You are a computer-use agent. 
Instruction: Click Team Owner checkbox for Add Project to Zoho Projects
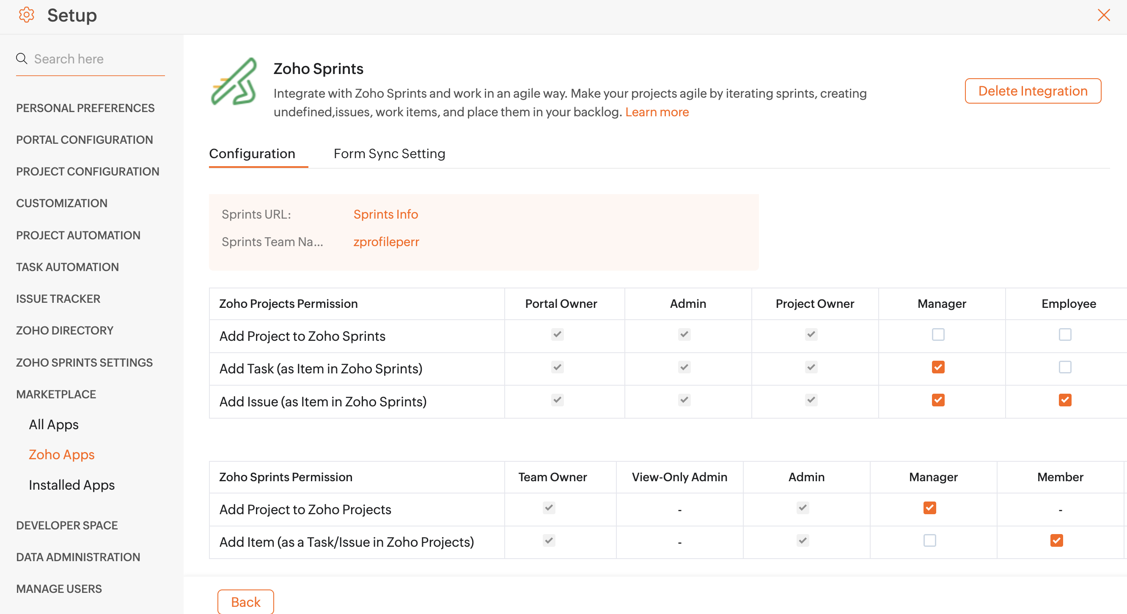click(x=549, y=508)
